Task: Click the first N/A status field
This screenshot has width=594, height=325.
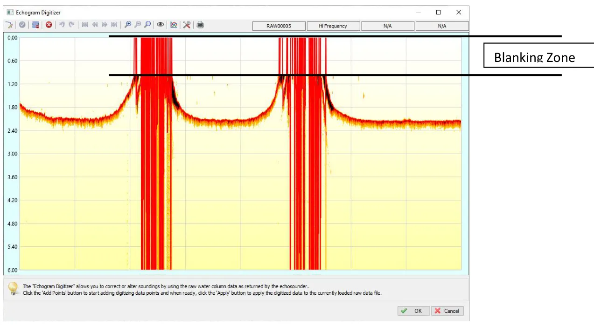Action: [388, 26]
